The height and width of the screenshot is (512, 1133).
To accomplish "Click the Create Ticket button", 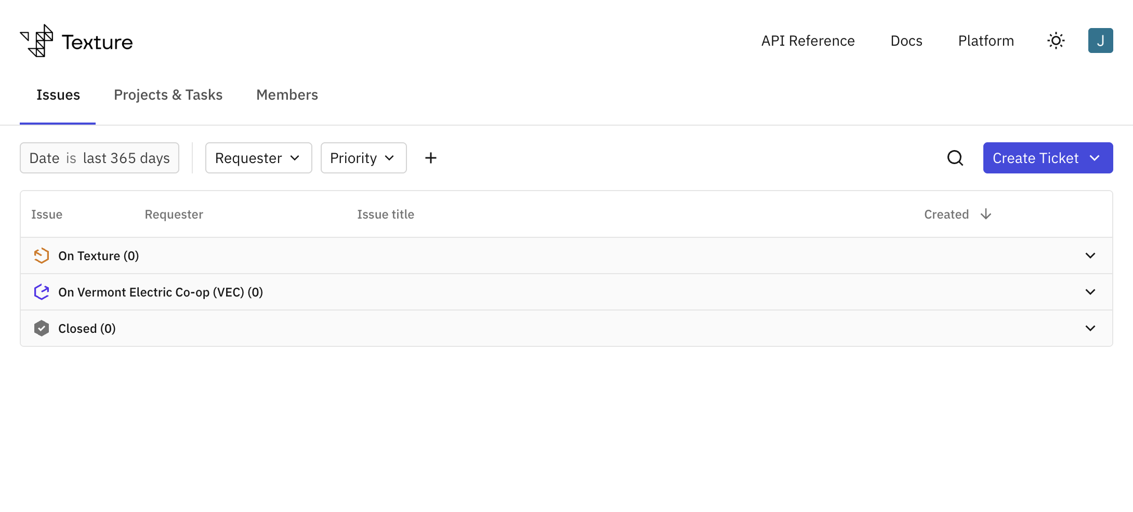I will (1048, 158).
